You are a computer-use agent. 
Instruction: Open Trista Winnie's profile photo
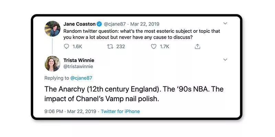tap(53, 63)
